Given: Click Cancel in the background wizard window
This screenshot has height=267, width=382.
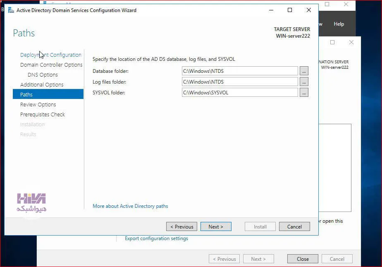Looking at the screenshot, I should coord(337,259).
